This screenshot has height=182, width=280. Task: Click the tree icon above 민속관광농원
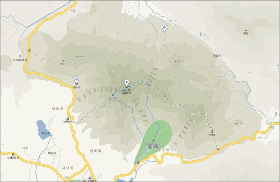(x=20, y=56)
